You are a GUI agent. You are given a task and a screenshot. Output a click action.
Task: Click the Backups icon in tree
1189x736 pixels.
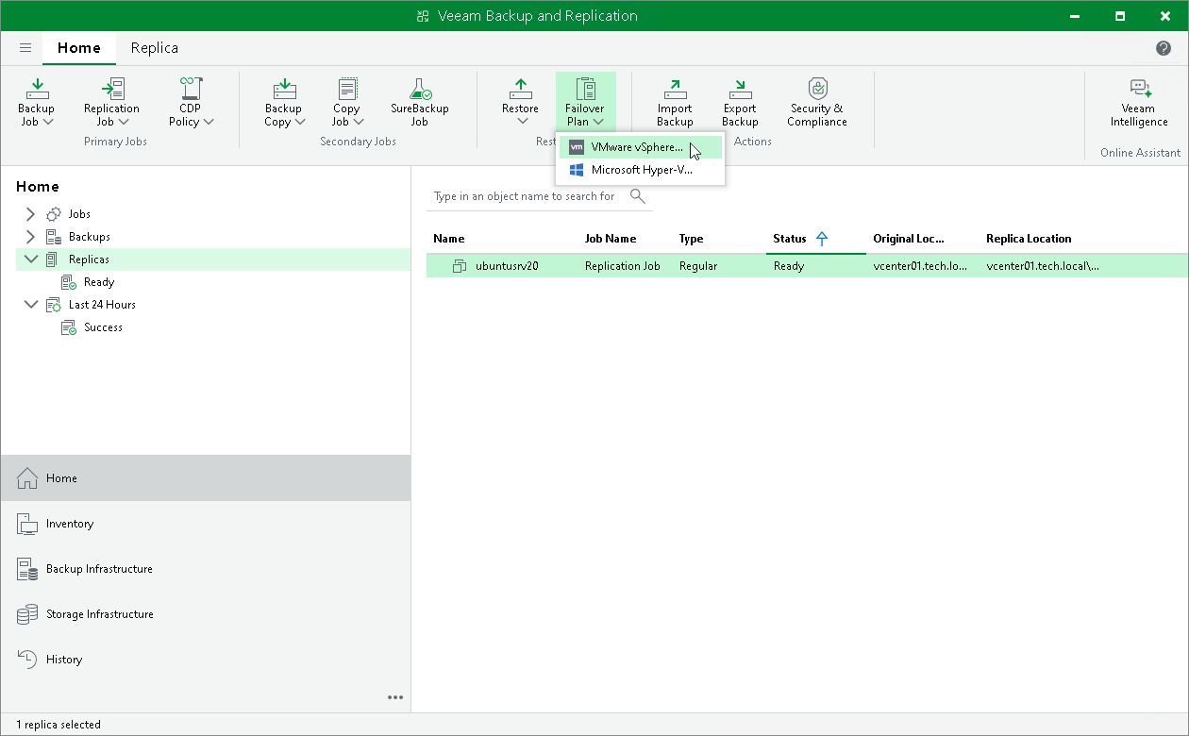coord(54,237)
